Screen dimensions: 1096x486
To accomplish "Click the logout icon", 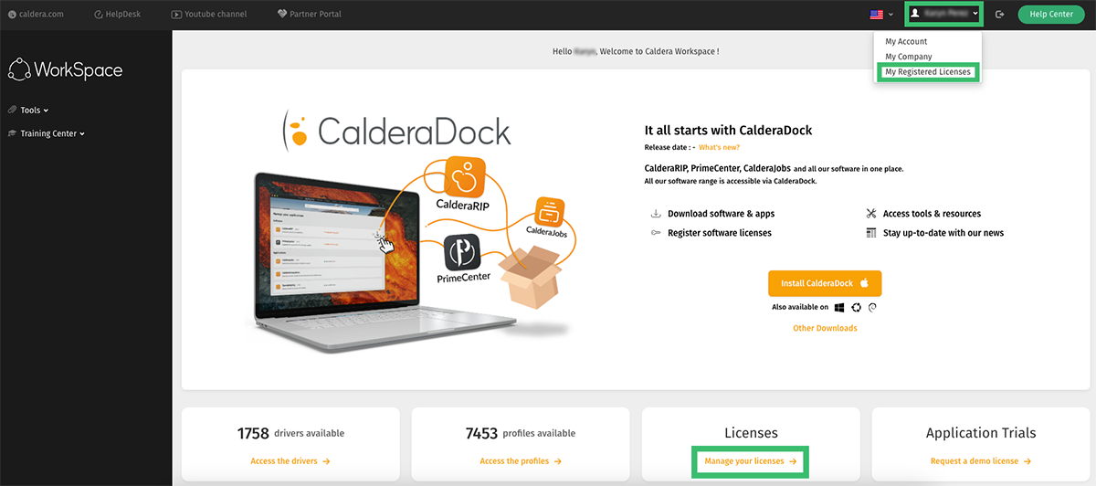I will pos(1000,15).
